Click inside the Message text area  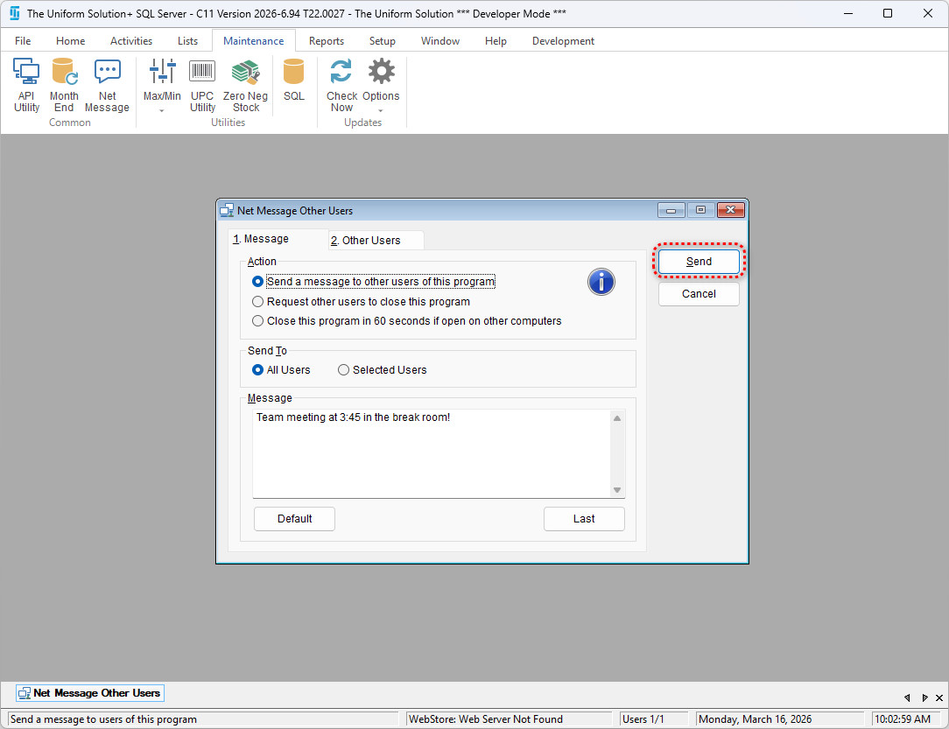[429, 455]
